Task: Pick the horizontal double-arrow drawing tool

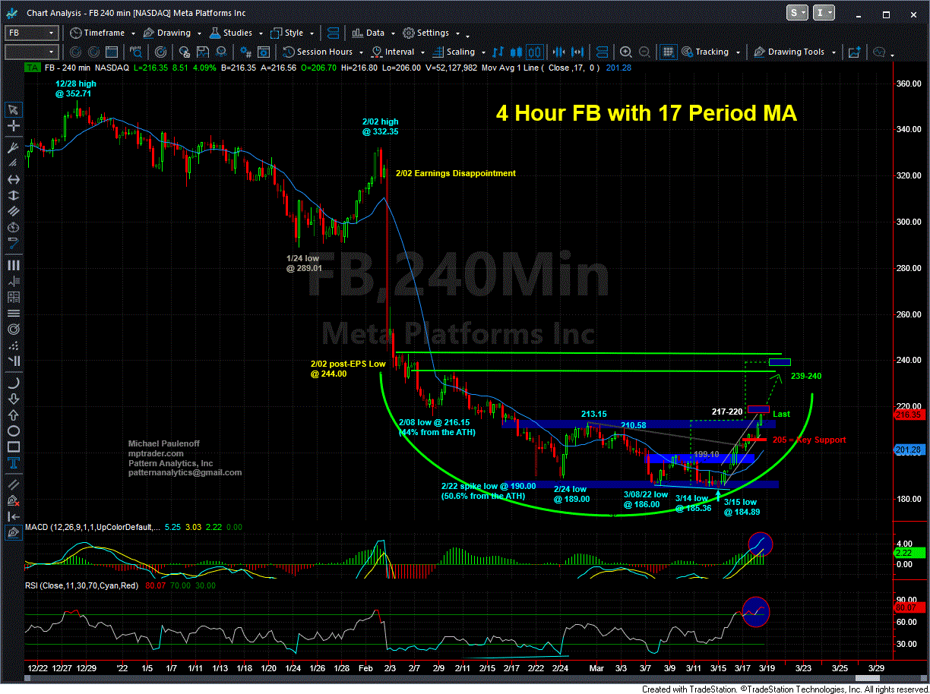Action: (14, 179)
